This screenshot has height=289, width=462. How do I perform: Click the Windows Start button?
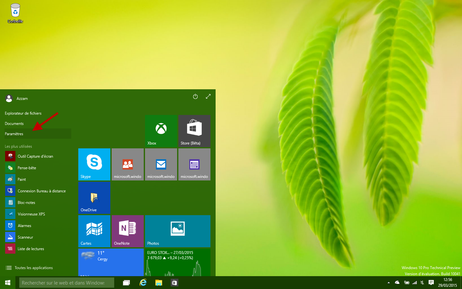pos(8,283)
